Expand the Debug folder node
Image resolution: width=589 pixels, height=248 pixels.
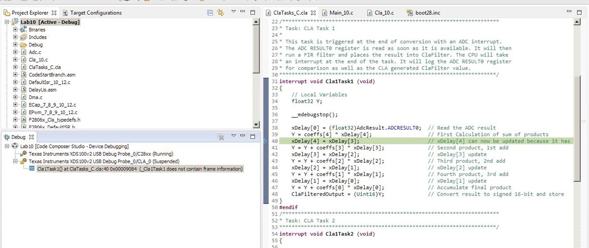pyautogui.click(x=15, y=45)
